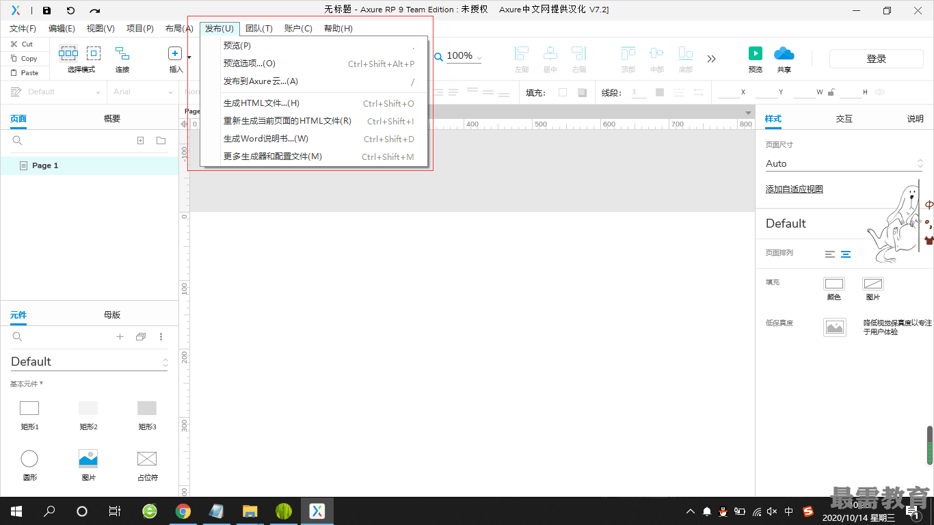Viewport: 934px width, 525px height.
Task: Choose 生成Word说明书...(W) menu entry
Action: coord(315,139)
